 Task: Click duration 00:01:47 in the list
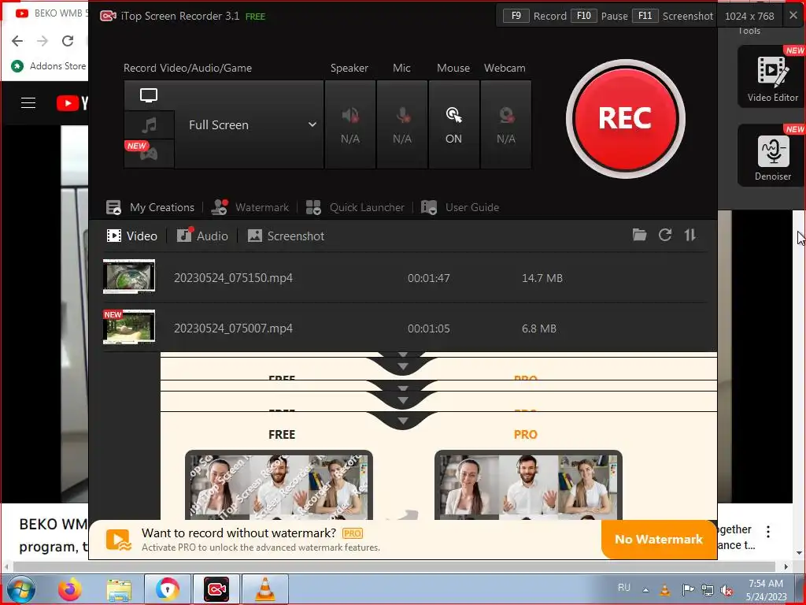click(429, 278)
